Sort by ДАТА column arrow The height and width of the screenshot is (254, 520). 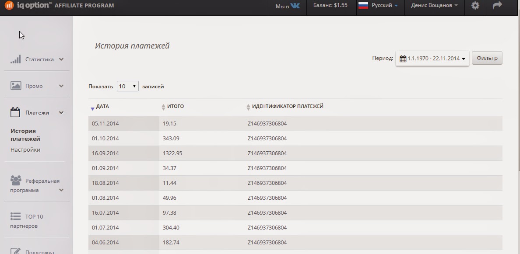[92, 108]
